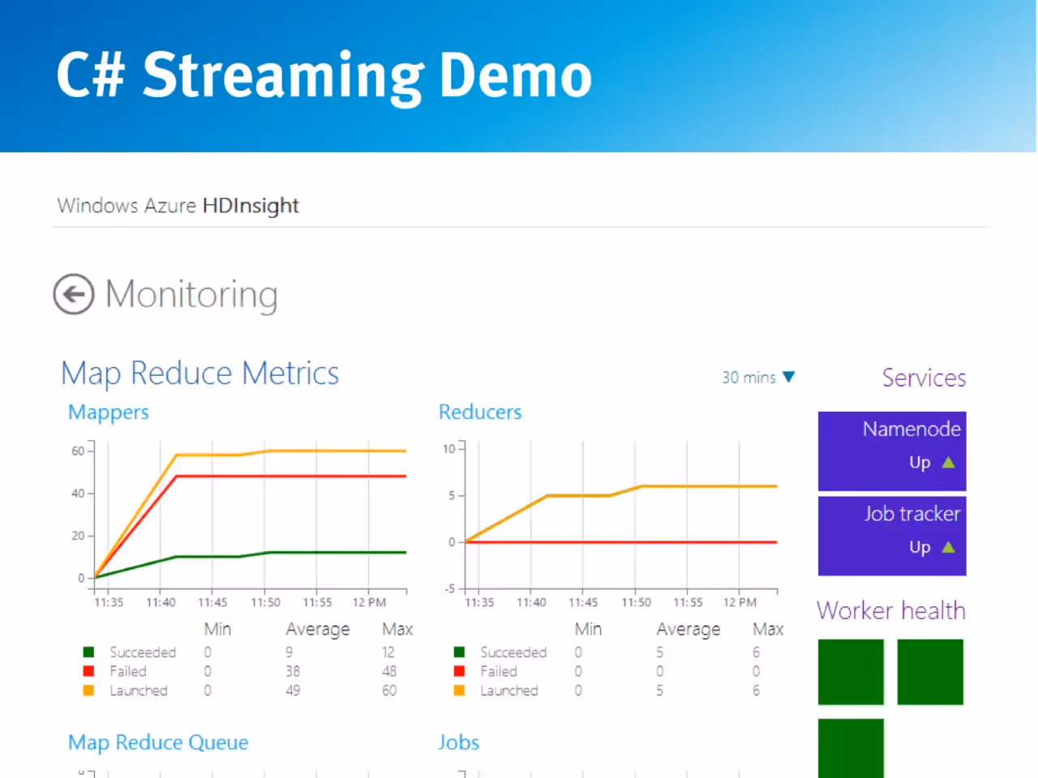
Task: Open the Map Reduce Queue section
Action: click(x=158, y=742)
